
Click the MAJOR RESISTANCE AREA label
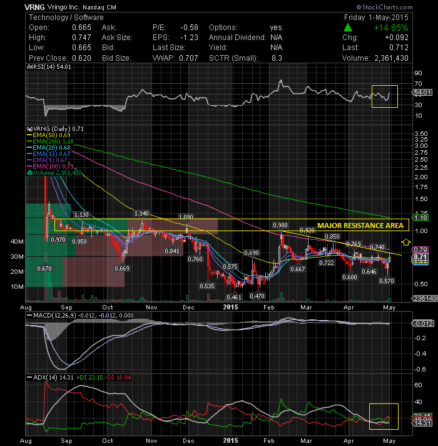[360, 226]
